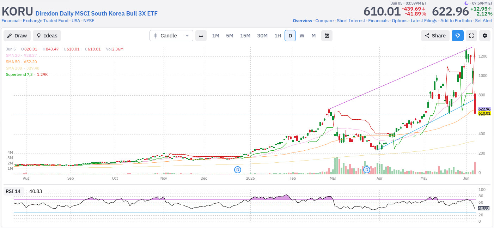Go to the Short Interest tab
The height and width of the screenshot is (228, 494).
(351, 21)
